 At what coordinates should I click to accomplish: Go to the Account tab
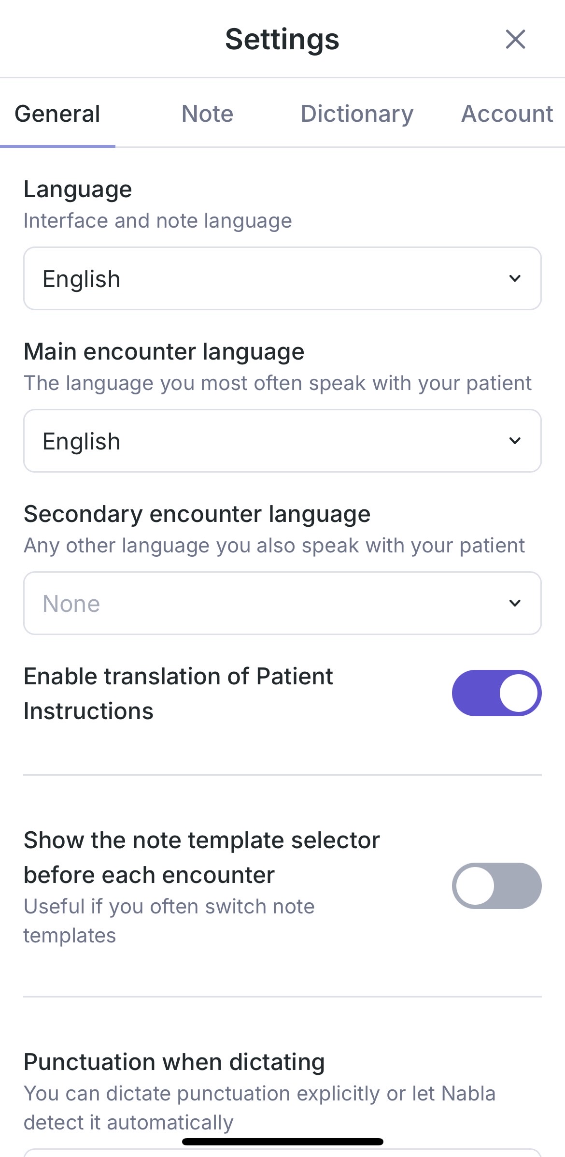(x=507, y=114)
